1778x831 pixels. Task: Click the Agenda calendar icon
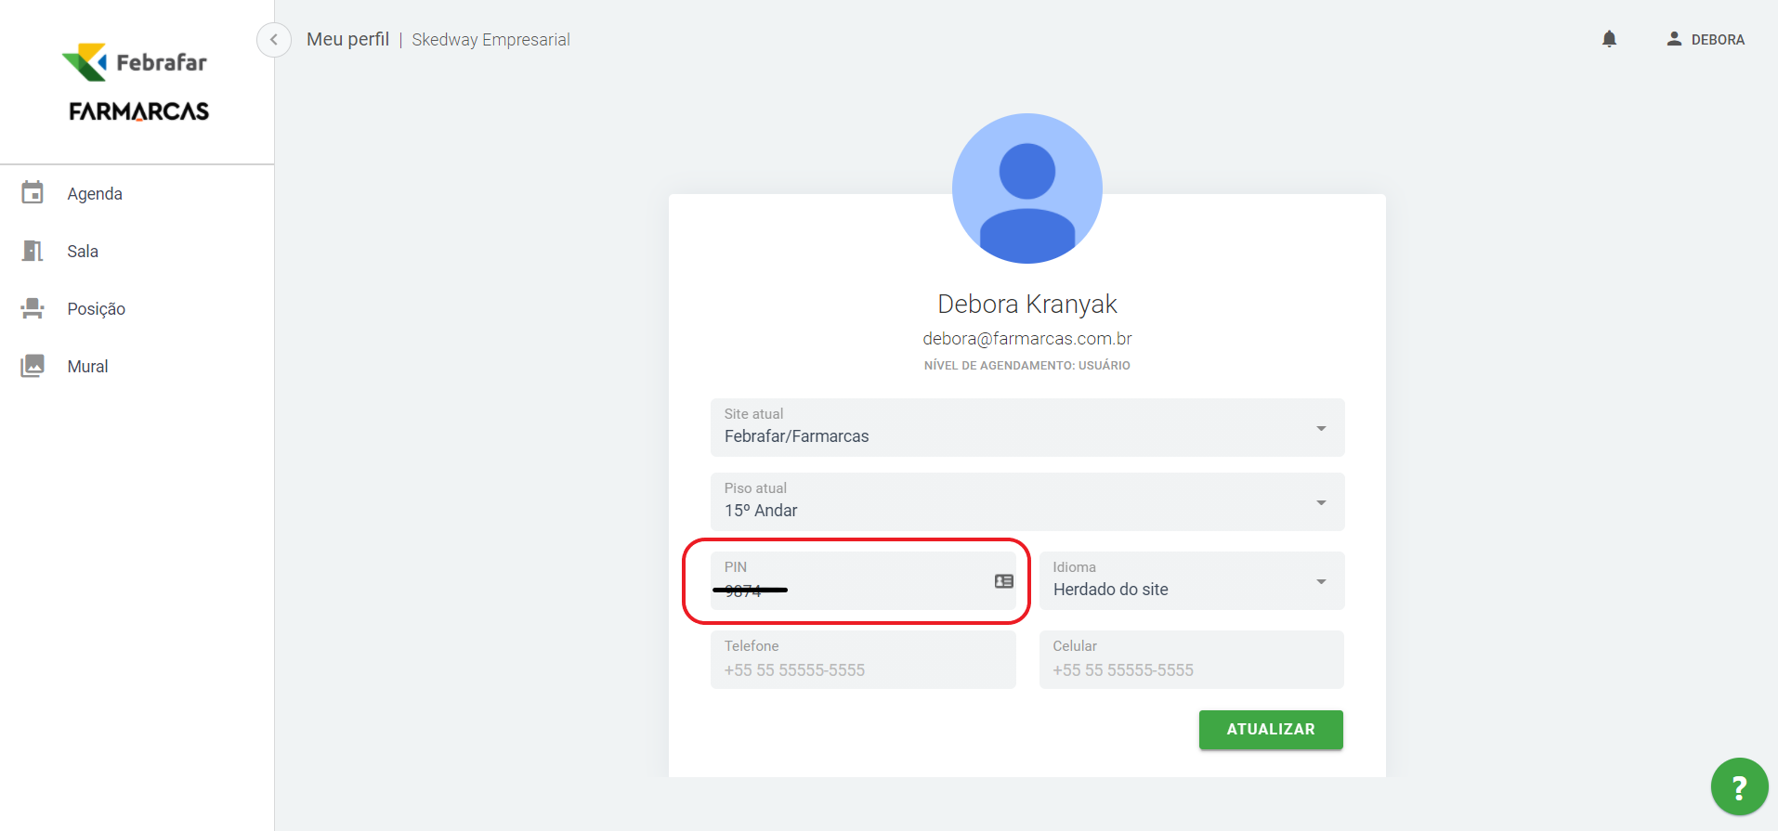pyautogui.click(x=33, y=193)
